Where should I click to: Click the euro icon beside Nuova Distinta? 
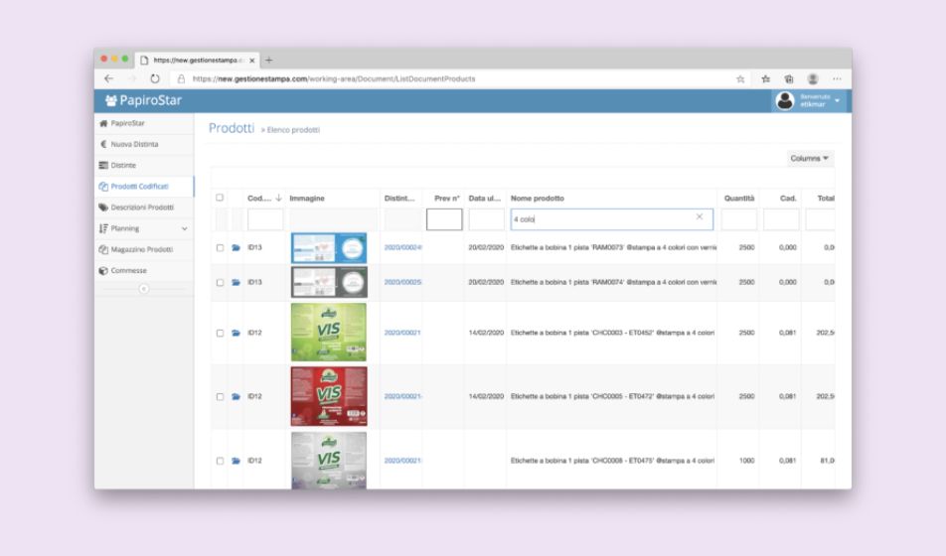pos(103,144)
